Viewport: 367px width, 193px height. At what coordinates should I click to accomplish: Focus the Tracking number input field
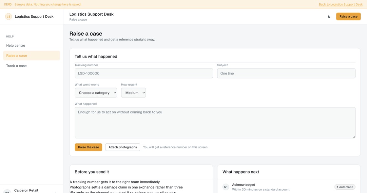[x=144, y=73]
